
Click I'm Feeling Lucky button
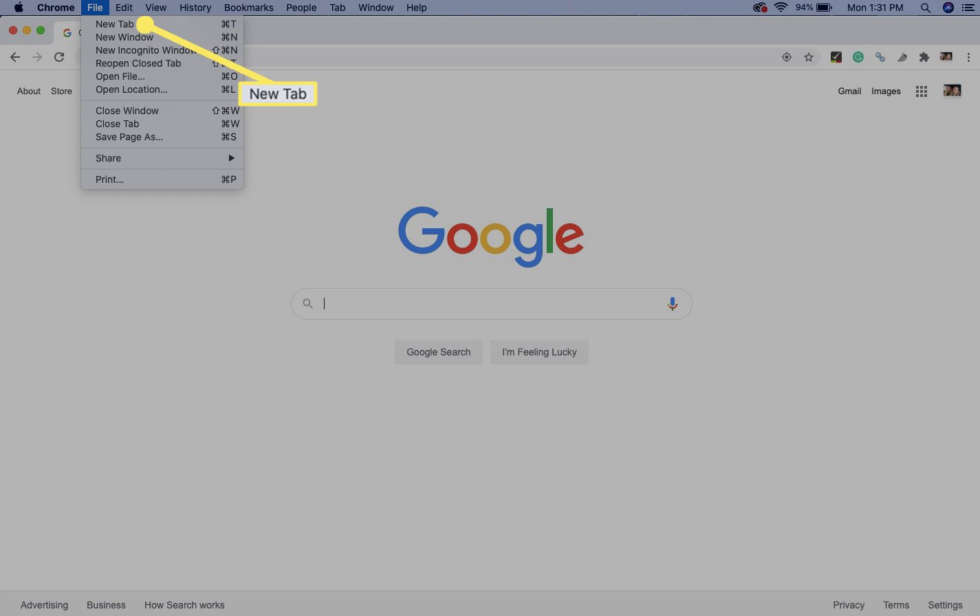pyautogui.click(x=539, y=352)
